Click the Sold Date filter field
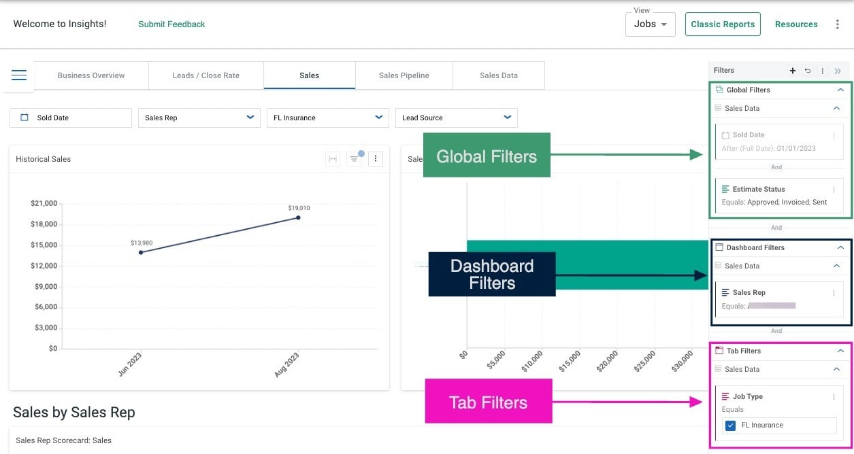 (71, 118)
